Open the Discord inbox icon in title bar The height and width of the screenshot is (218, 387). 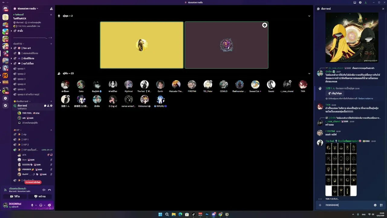(355, 2)
